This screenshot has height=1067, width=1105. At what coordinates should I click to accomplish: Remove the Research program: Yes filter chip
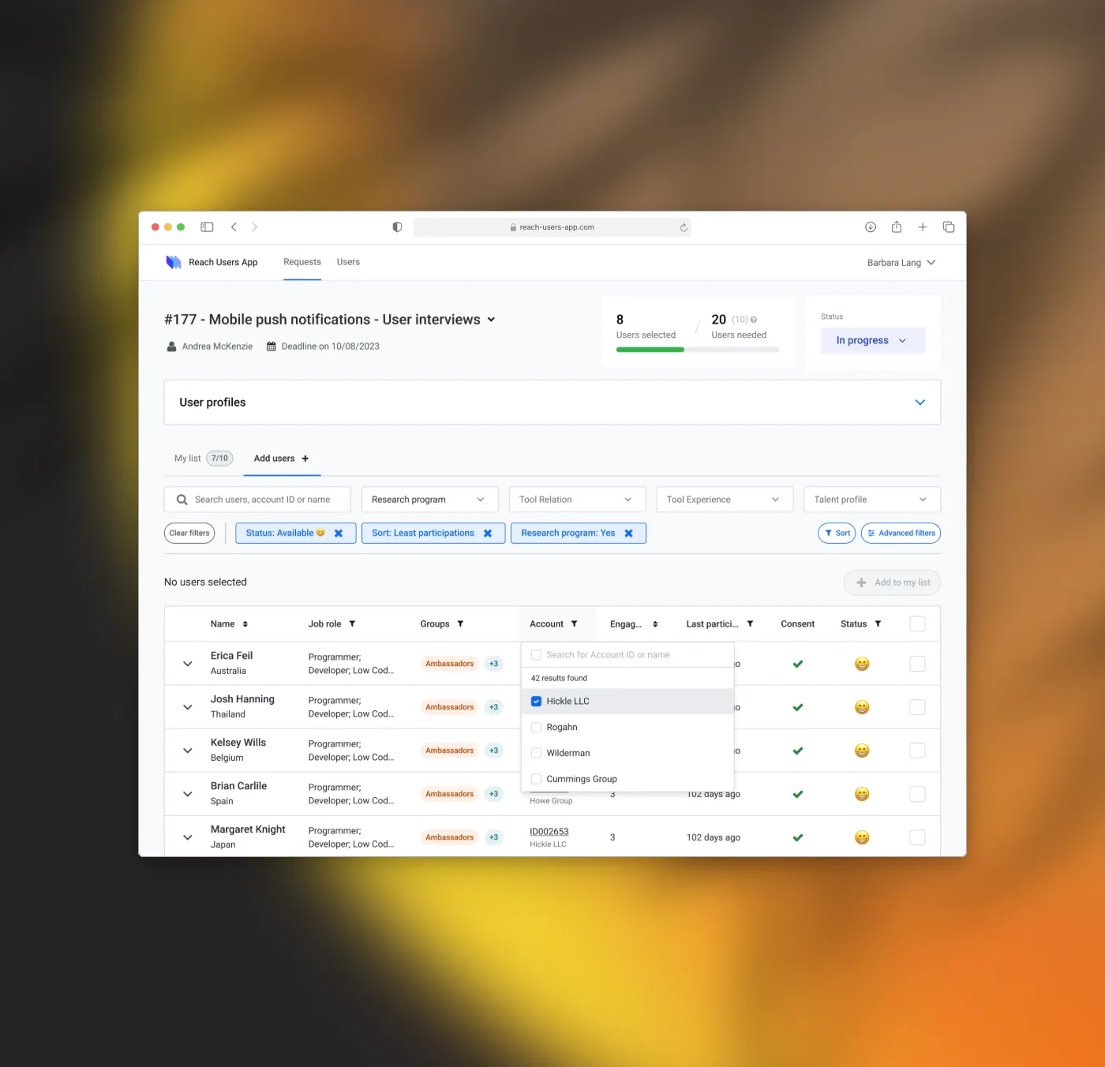[x=629, y=533]
